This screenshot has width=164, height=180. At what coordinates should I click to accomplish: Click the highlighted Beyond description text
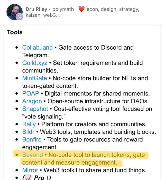tap(84, 159)
